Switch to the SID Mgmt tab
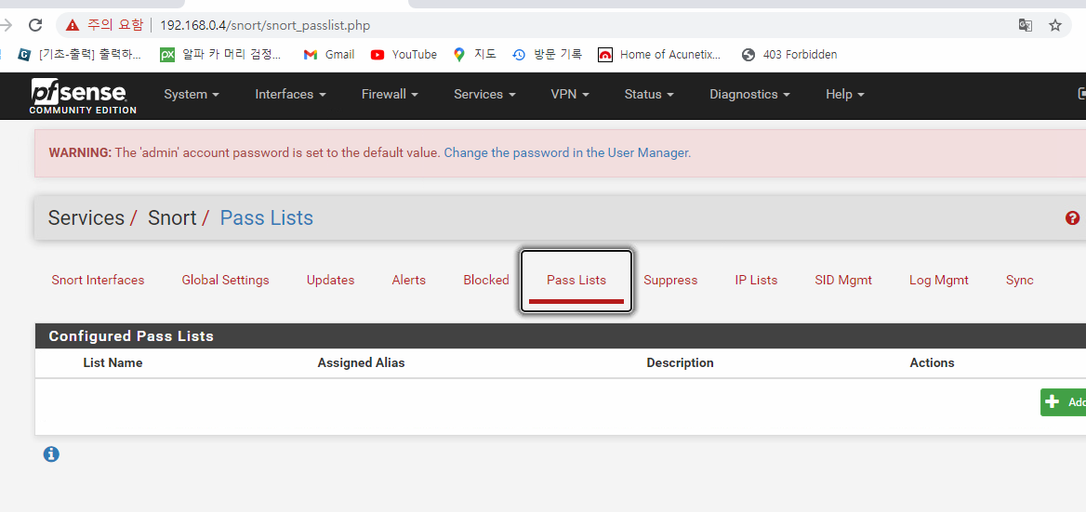This screenshot has height=512, width=1086. pyautogui.click(x=843, y=281)
